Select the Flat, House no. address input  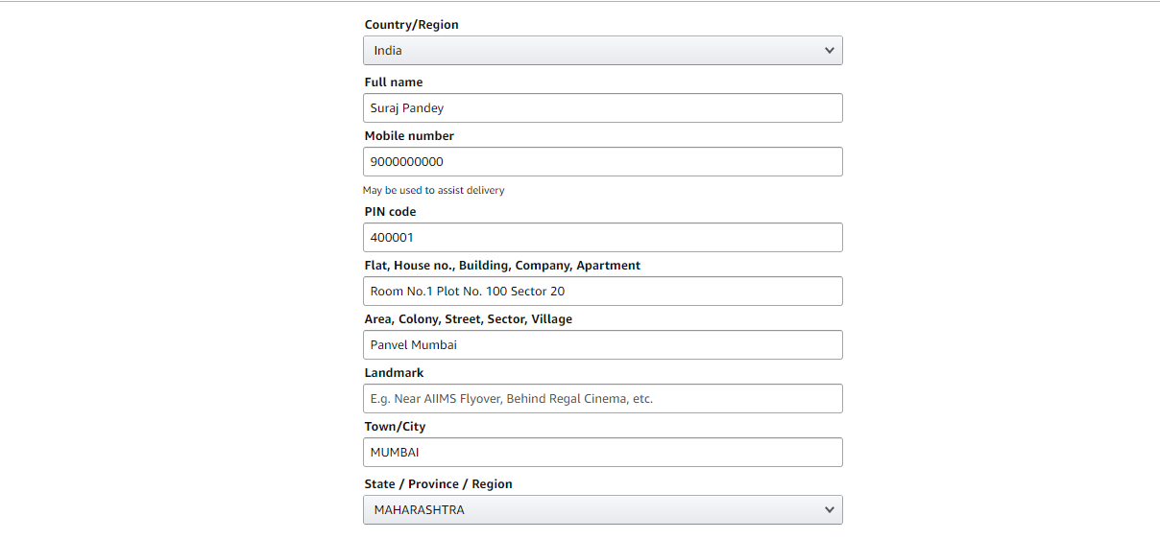pos(602,292)
